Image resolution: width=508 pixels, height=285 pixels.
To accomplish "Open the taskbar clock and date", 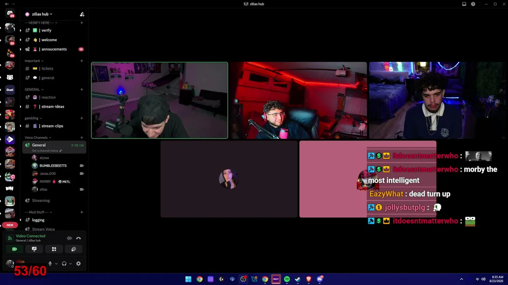I will (x=497, y=279).
